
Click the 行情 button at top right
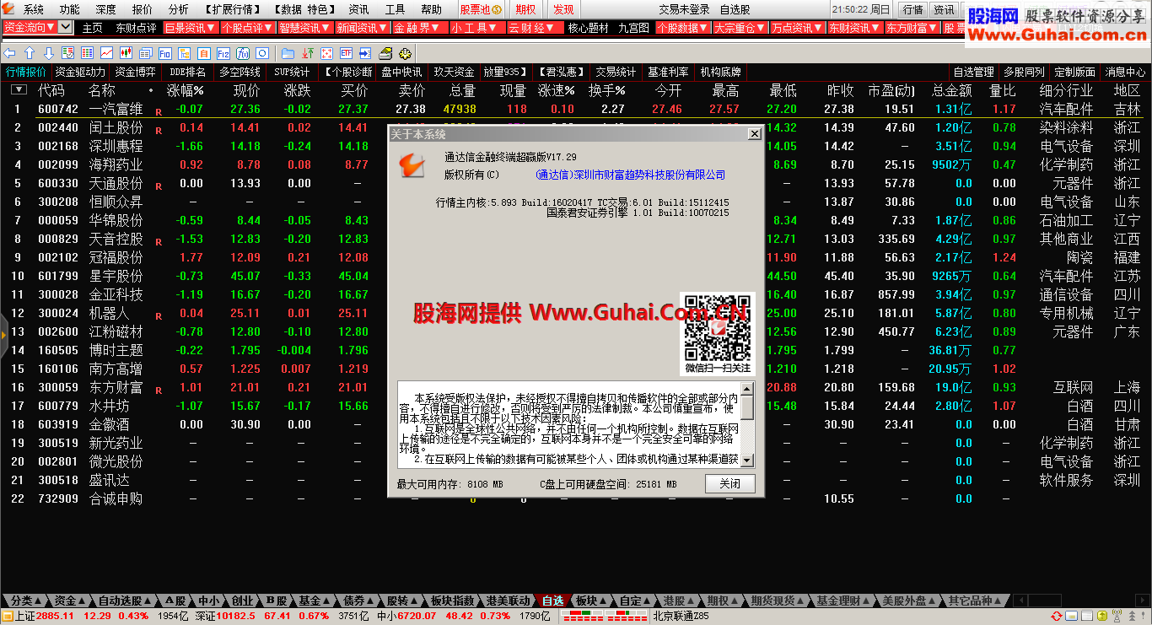point(912,9)
